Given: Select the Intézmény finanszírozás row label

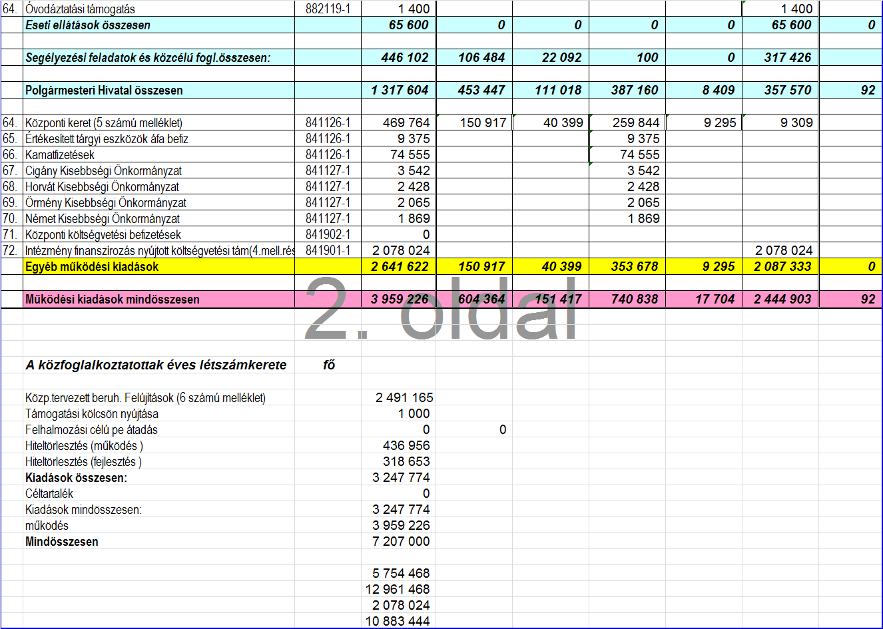Looking at the screenshot, I should (x=160, y=250).
